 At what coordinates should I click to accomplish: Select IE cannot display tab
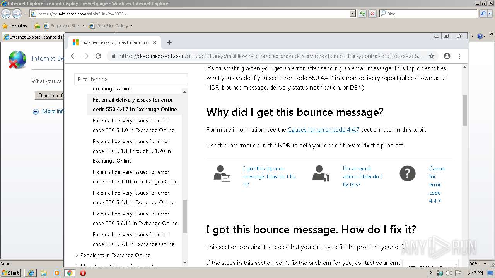point(33,37)
